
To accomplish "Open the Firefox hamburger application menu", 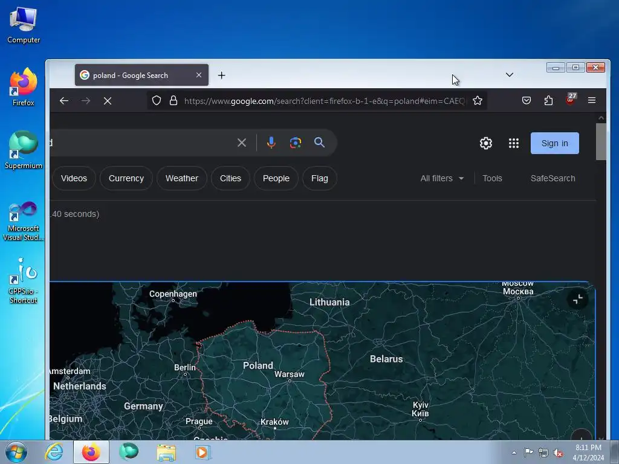I will click(x=591, y=100).
